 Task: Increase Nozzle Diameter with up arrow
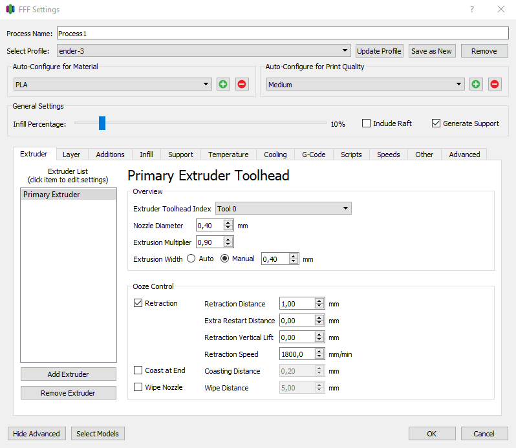228,222
